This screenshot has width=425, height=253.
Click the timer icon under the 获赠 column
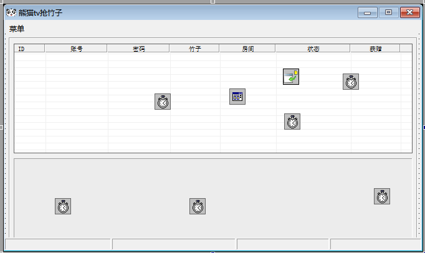[351, 82]
